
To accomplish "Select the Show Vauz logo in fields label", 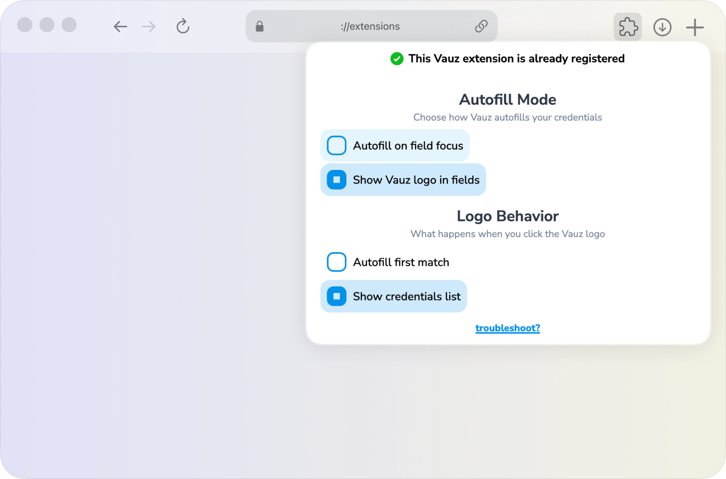I will tap(415, 179).
